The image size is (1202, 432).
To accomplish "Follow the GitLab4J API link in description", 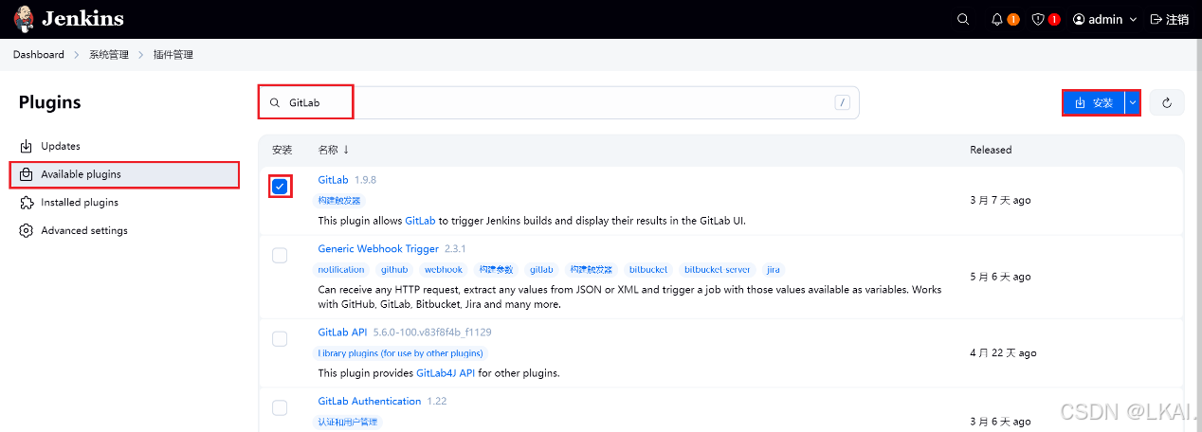I will (x=446, y=372).
